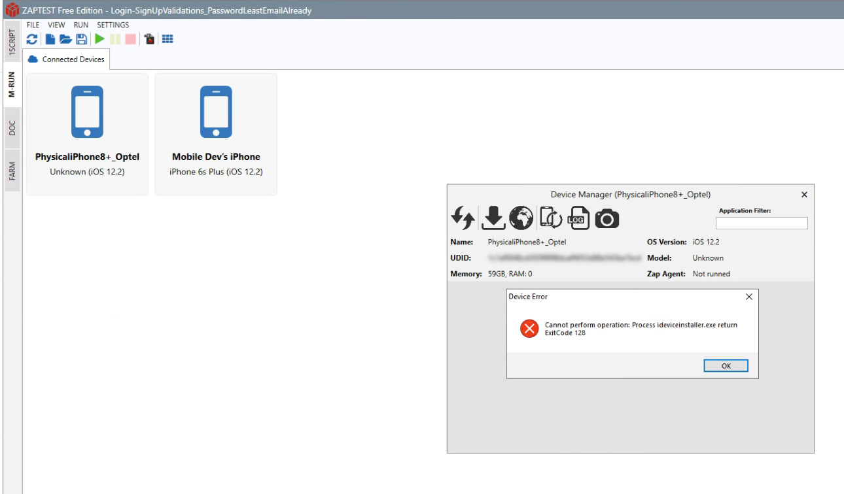
Task: Click the phone rotate icon
Action: (550, 218)
